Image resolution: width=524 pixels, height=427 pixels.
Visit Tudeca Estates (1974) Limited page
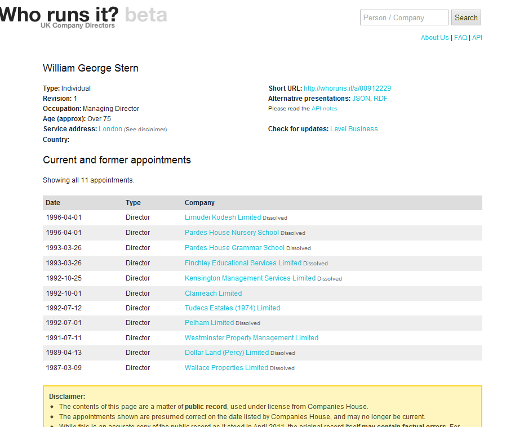232,308
